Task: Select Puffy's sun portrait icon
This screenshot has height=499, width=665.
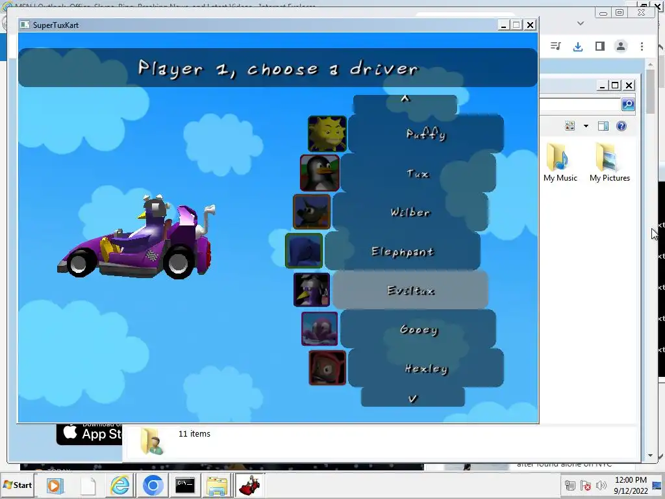Action: [327, 134]
